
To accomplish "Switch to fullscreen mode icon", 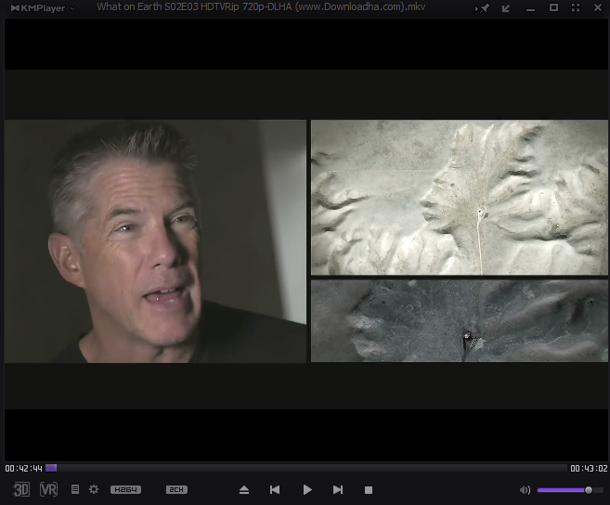I will (x=576, y=7).
